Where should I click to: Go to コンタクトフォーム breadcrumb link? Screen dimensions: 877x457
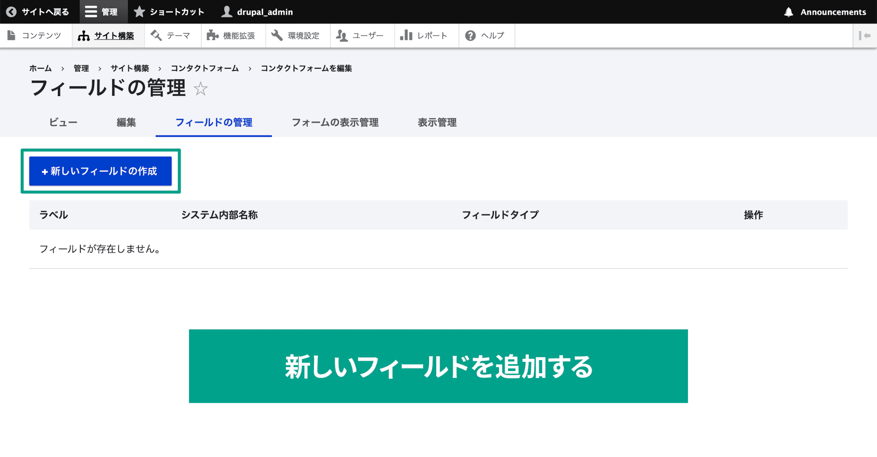point(205,68)
